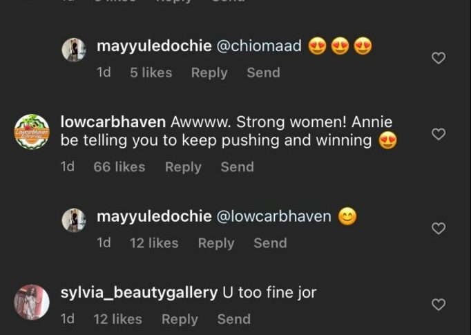The height and width of the screenshot is (335, 471).
Task: Open the @lowcarbhaven mention link
Action: point(274,216)
